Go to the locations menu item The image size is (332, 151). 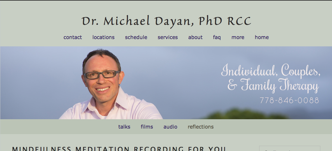pos(103,37)
